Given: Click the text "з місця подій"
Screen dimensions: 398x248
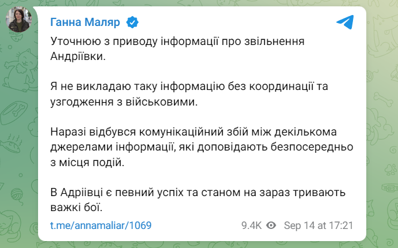Looking at the screenshot, I should pyautogui.click(x=87, y=163).
